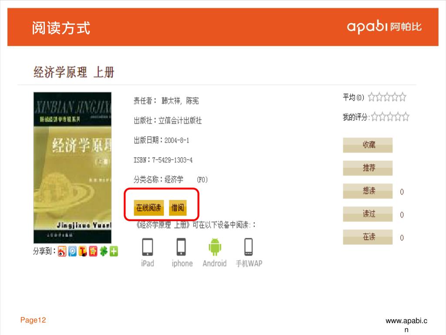Viewport: 446px width, 335px height.
Task: Open the 经济学原理 book cover image
Action: (x=73, y=167)
